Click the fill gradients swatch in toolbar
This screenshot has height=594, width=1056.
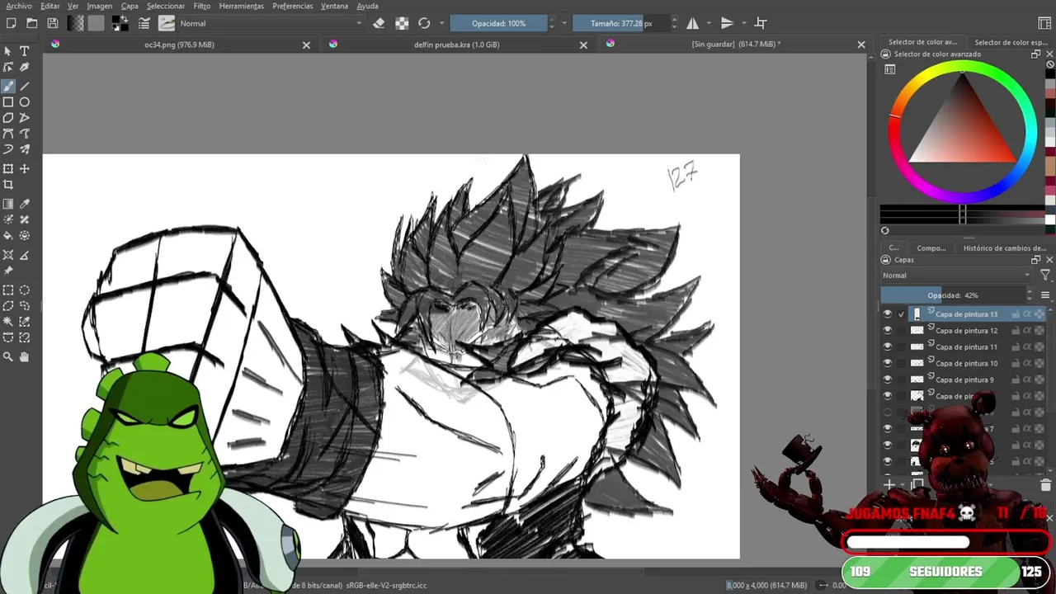click(76, 23)
